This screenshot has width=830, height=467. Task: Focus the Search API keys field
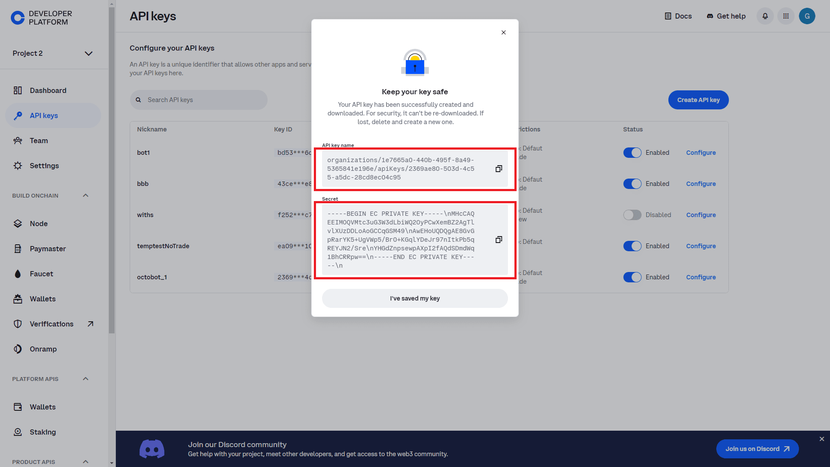199,100
